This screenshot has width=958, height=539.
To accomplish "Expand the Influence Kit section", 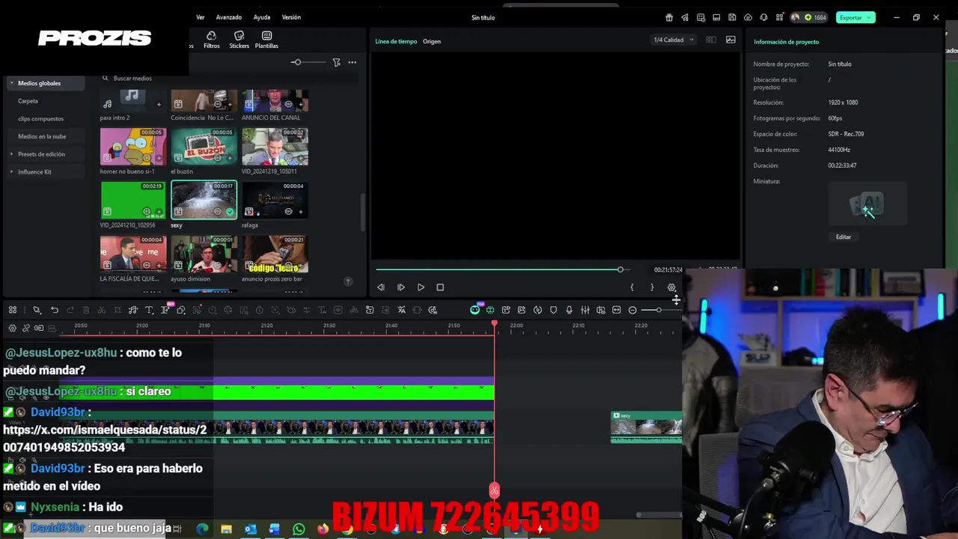I will click(11, 171).
